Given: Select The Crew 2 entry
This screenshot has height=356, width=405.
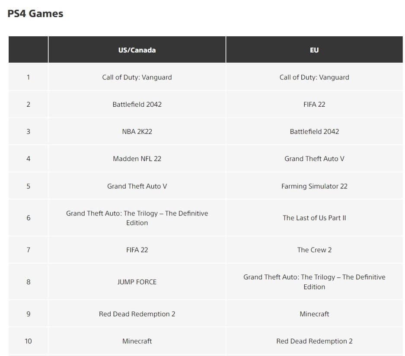Looking at the screenshot, I should click(x=314, y=250).
